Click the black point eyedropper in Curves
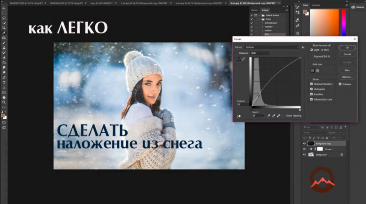Image resolution: width=366 pixels, height=204 pixels. coord(269,116)
